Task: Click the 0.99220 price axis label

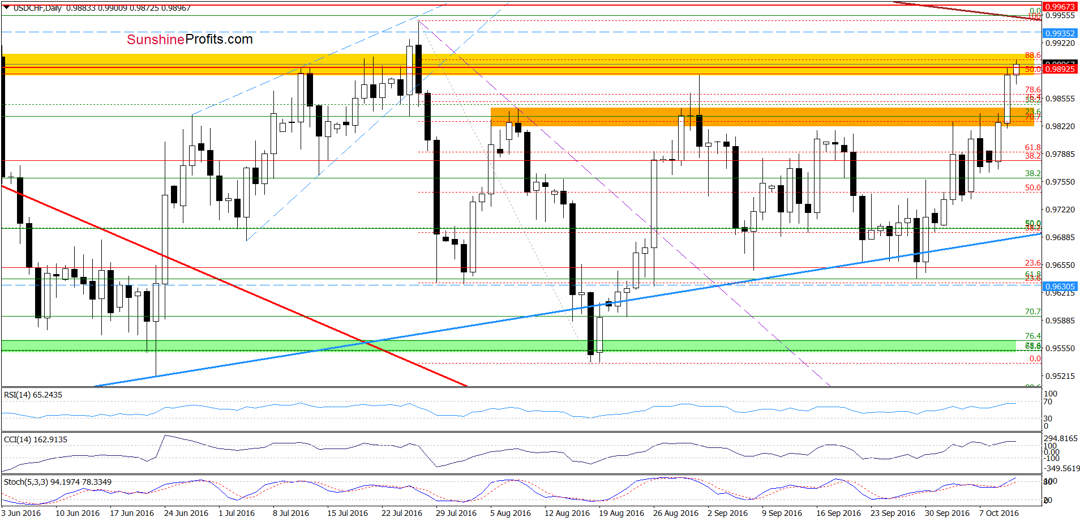Action: (1060, 43)
